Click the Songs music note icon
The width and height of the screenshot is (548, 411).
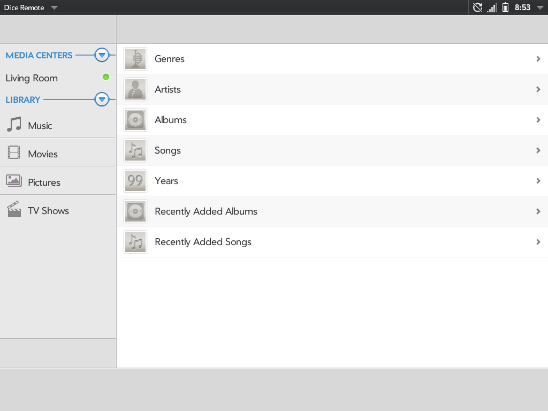click(135, 150)
